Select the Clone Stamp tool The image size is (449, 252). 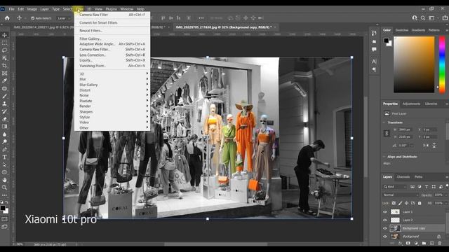tap(5, 104)
